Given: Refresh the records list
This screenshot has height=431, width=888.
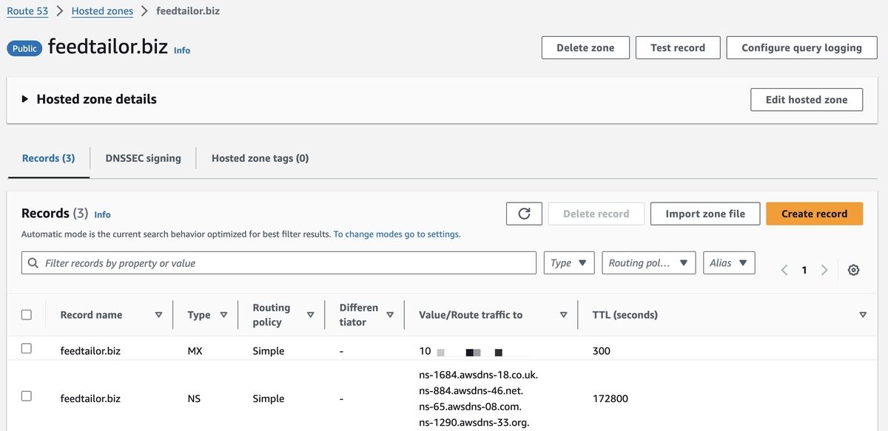Looking at the screenshot, I should pos(525,214).
